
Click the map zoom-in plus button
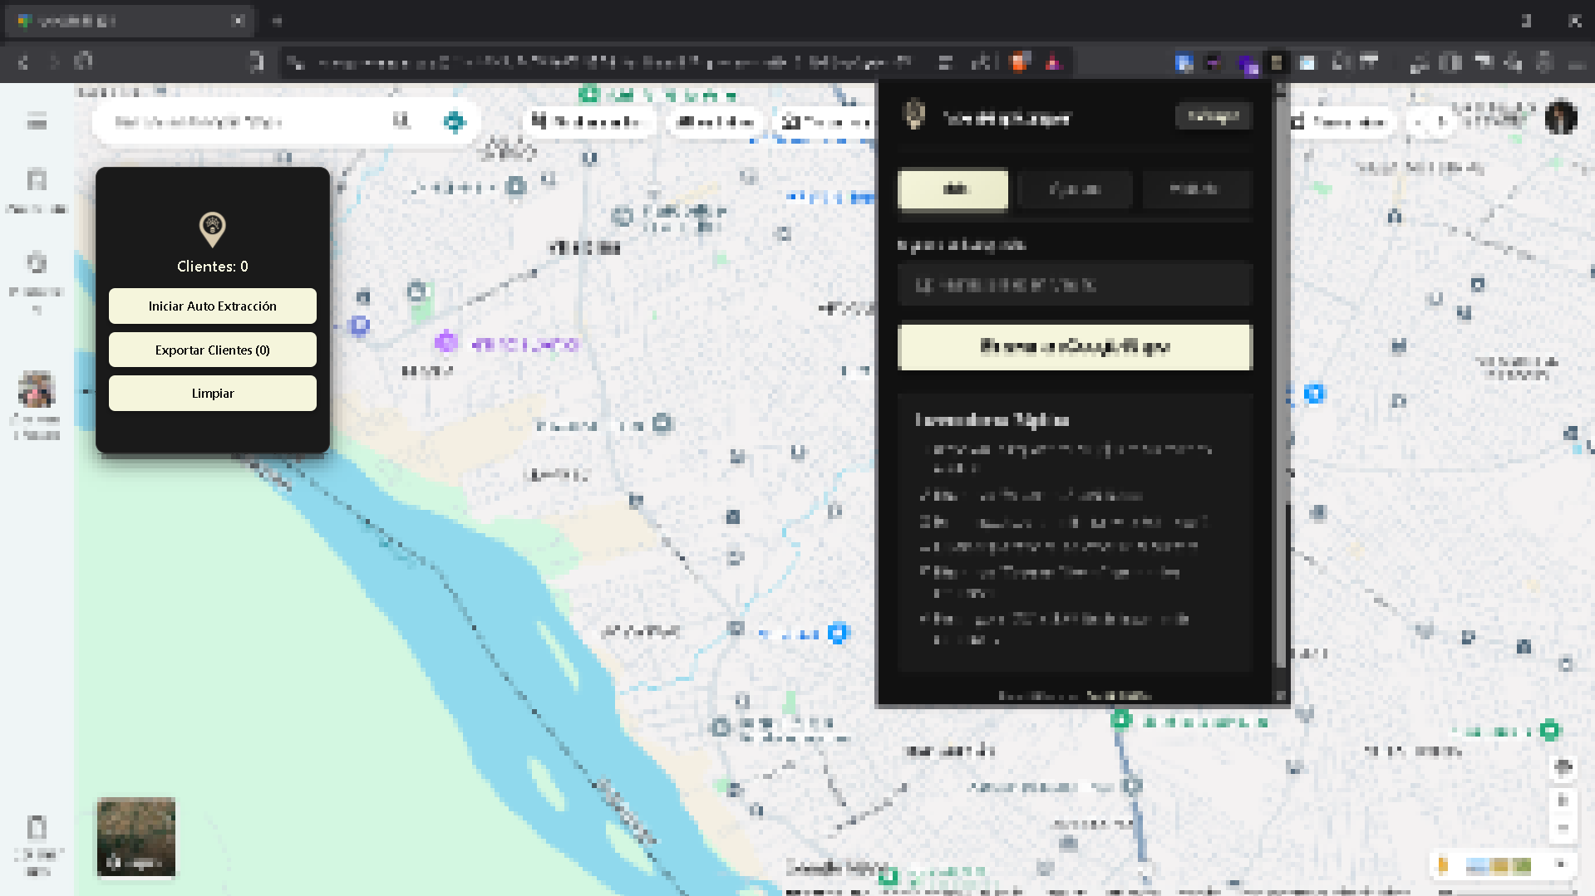(x=1563, y=801)
